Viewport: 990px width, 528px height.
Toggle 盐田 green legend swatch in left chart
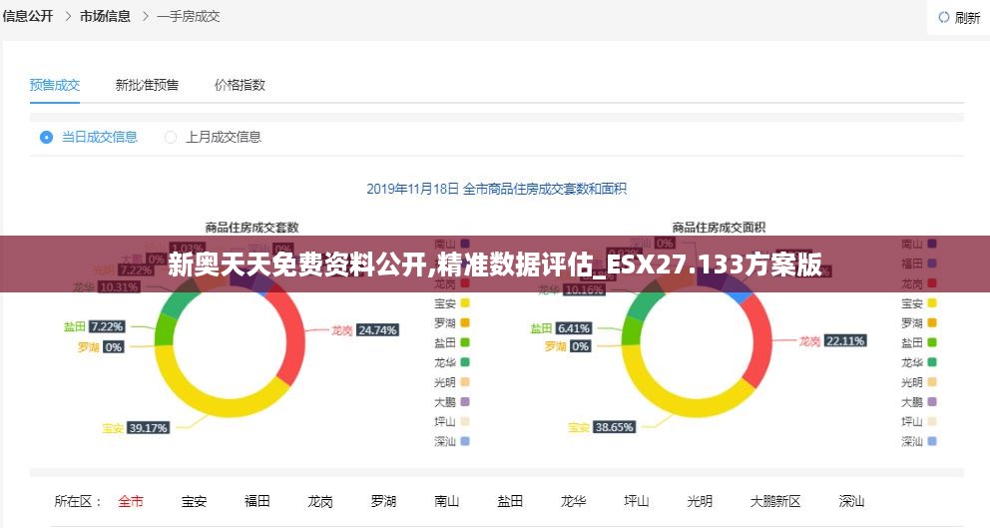(465, 342)
